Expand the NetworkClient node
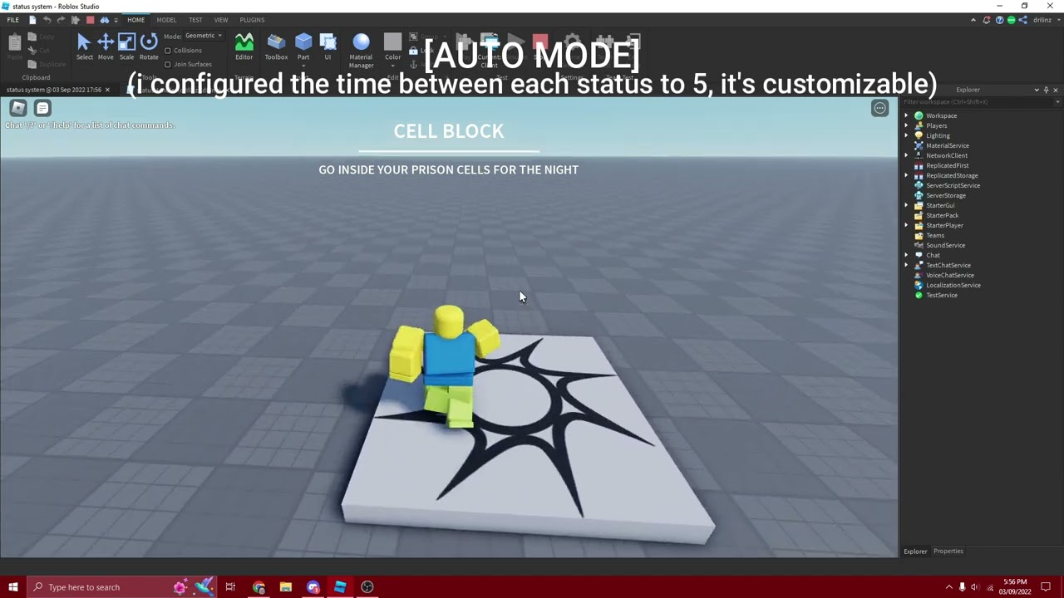The image size is (1064, 598). (x=907, y=155)
